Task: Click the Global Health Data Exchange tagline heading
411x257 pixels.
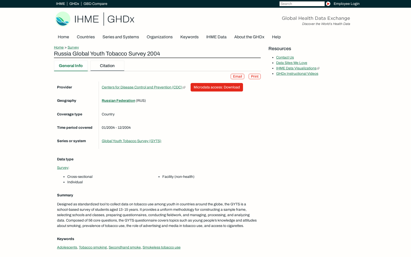Action: (x=316, y=18)
